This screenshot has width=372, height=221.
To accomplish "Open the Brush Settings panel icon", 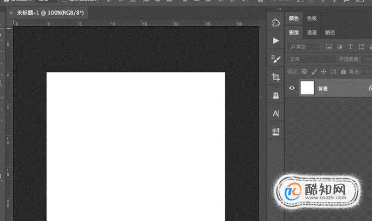I will tap(275, 59).
